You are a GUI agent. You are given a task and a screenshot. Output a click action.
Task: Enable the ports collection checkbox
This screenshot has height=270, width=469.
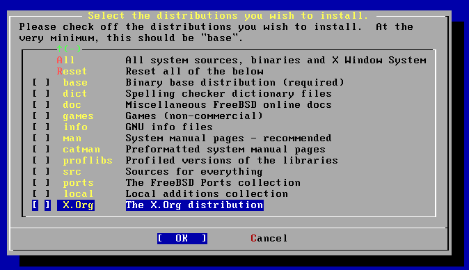[x=41, y=183]
